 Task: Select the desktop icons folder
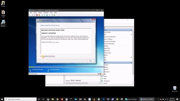[x=3, y=14]
